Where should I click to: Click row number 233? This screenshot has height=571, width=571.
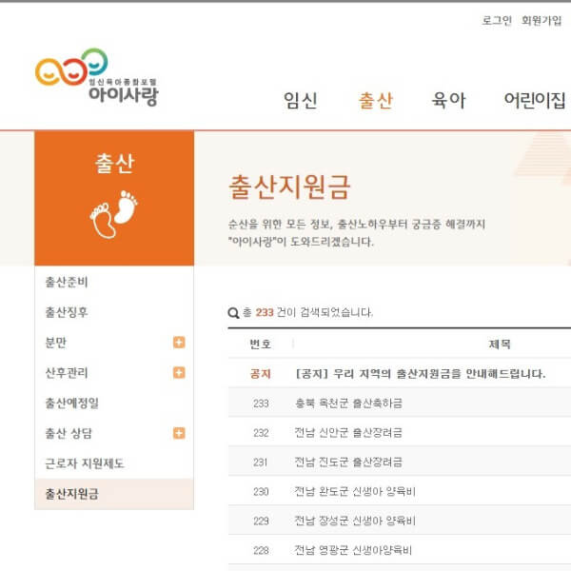(x=261, y=404)
